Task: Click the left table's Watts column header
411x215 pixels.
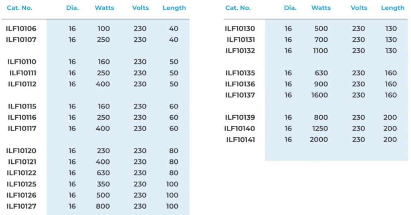Action: click(104, 8)
